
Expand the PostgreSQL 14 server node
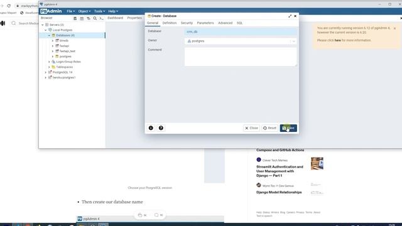(x=46, y=72)
